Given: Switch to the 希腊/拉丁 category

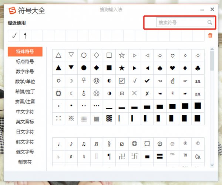Looking at the screenshot, I should (25, 92).
